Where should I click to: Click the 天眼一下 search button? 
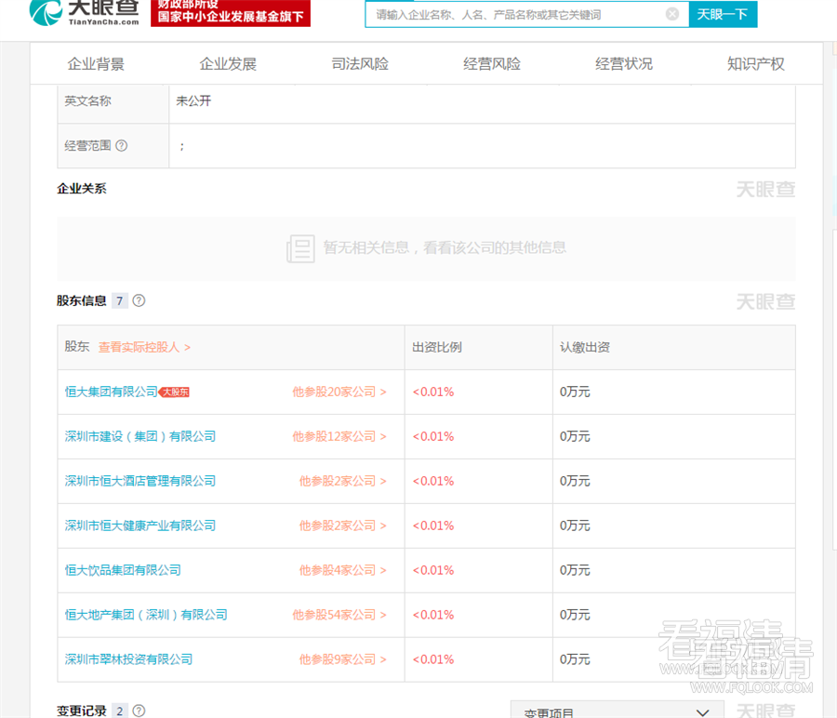point(723,14)
